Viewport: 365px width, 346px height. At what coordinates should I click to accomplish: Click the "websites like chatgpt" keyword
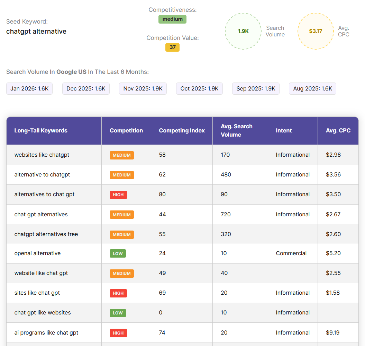click(x=42, y=155)
